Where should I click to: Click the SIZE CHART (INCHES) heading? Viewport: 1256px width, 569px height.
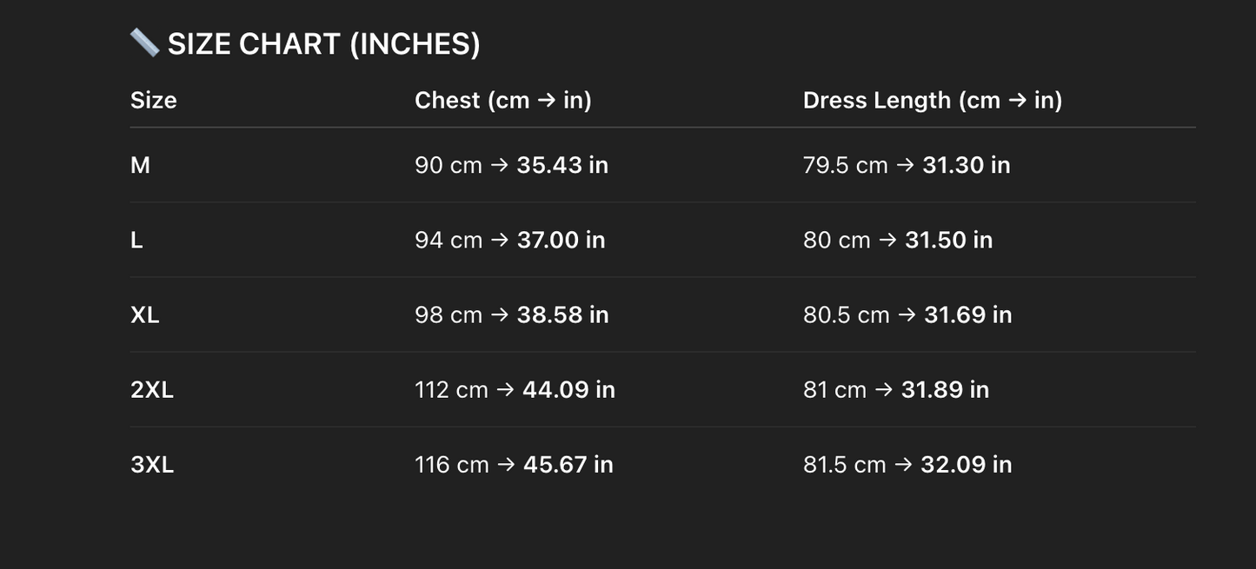[323, 44]
